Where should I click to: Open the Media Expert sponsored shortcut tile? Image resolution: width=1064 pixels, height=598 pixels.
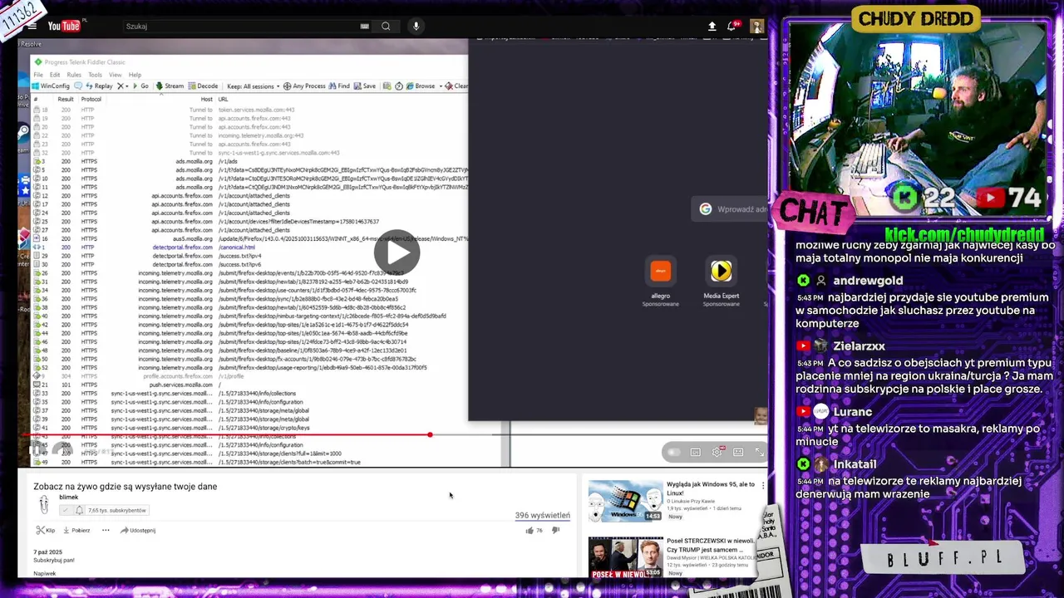coord(721,282)
